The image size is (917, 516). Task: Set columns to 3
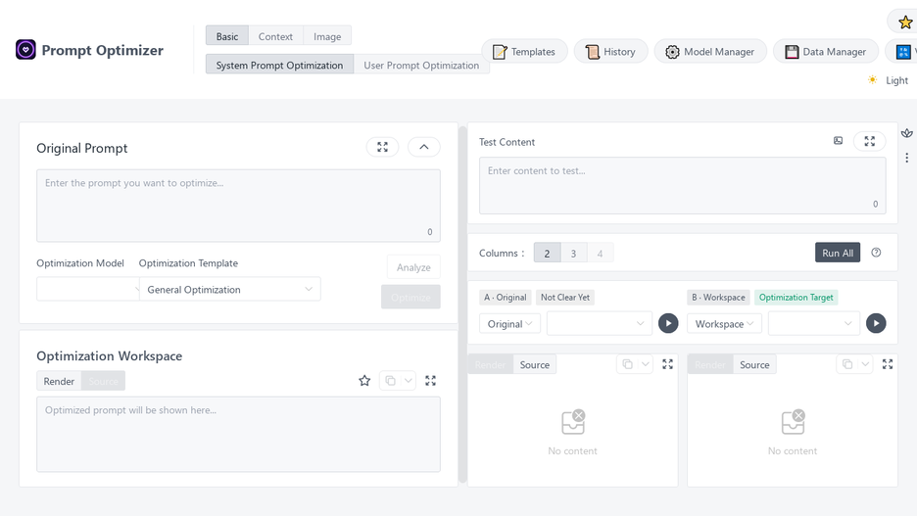pyautogui.click(x=573, y=253)
